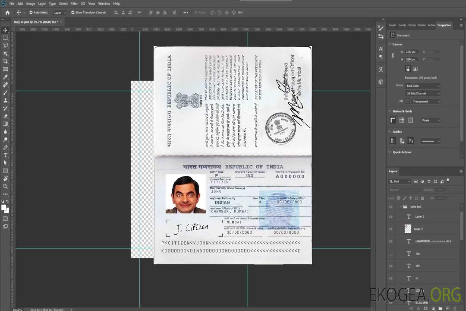Hide the edite text group
The image size is (466, 311).
coord(391,207)
